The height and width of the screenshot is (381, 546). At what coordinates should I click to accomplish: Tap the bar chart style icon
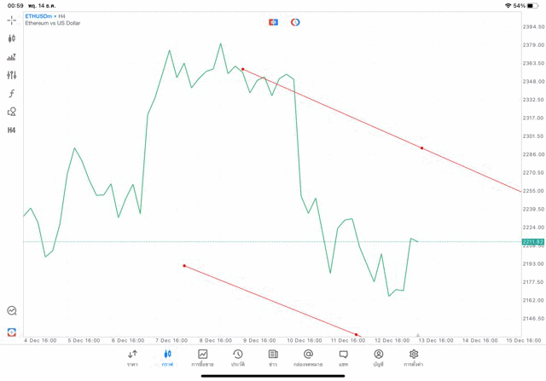coord(12,57)
